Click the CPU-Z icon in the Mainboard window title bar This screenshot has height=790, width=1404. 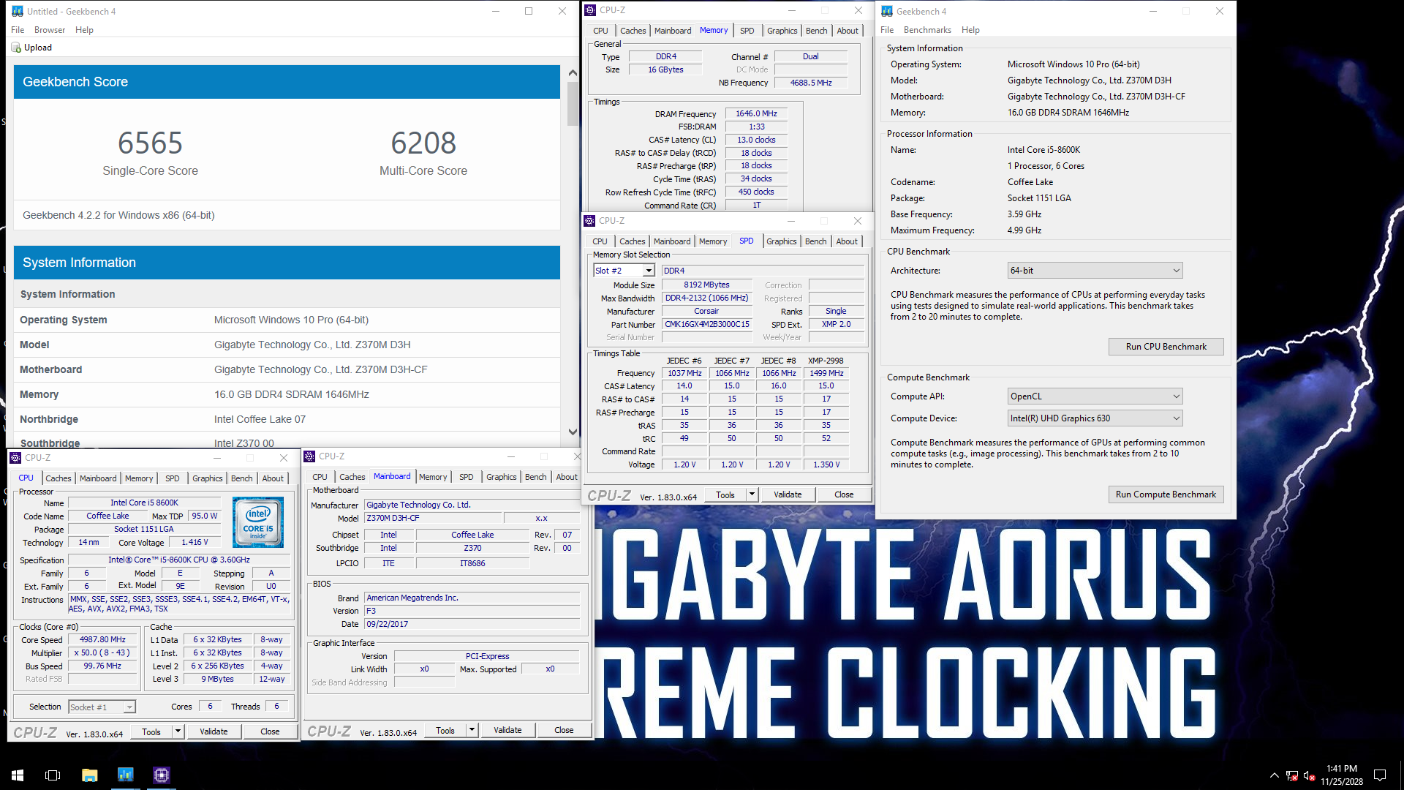click(309, 456)
